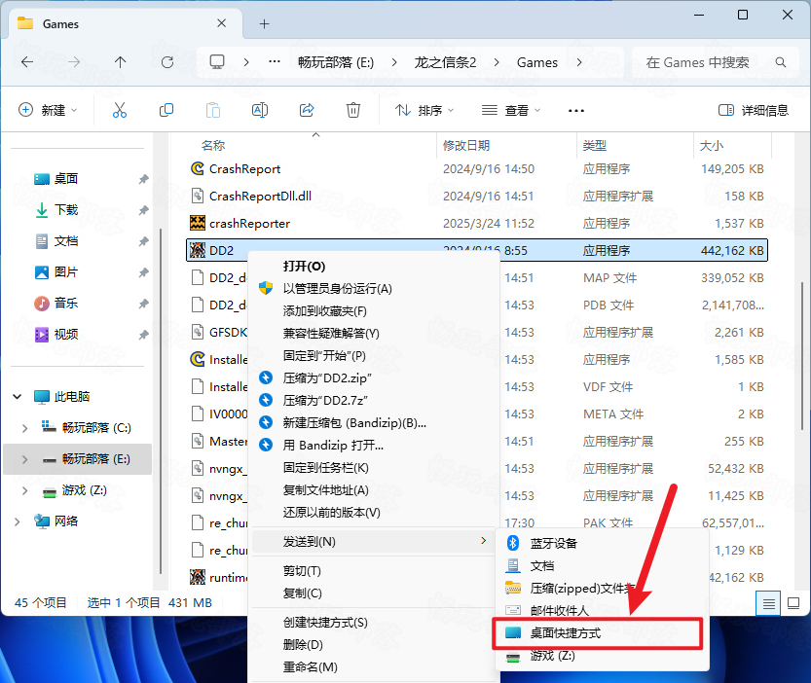Open Music folder in sidebar
The image size is (811, 683).
(65, 303)
